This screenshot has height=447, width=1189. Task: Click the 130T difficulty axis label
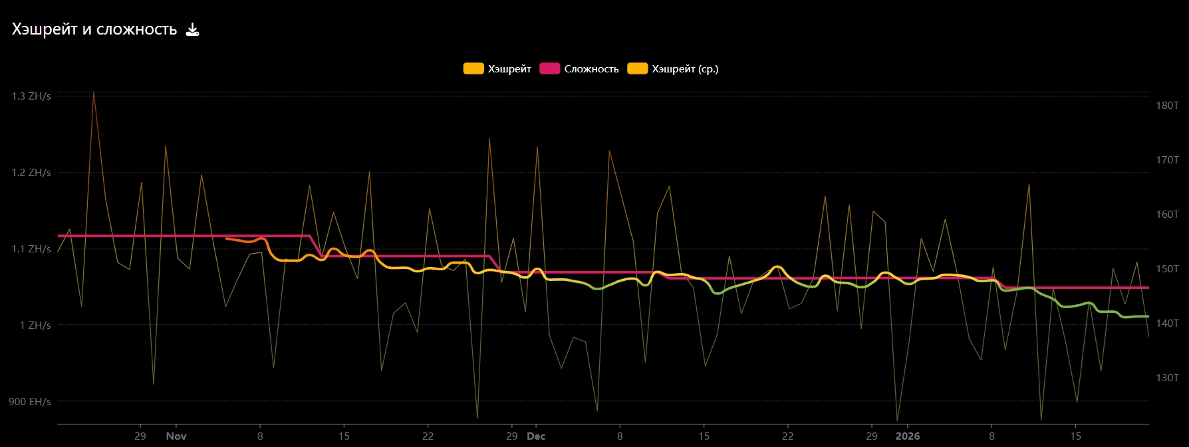tap(1167, 378)
